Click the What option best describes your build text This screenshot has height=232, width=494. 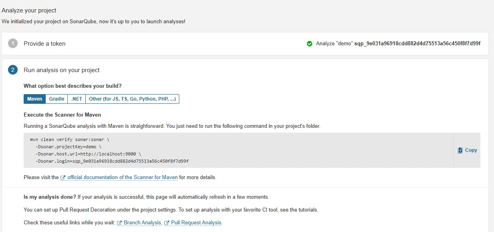[x=73, y=86]
